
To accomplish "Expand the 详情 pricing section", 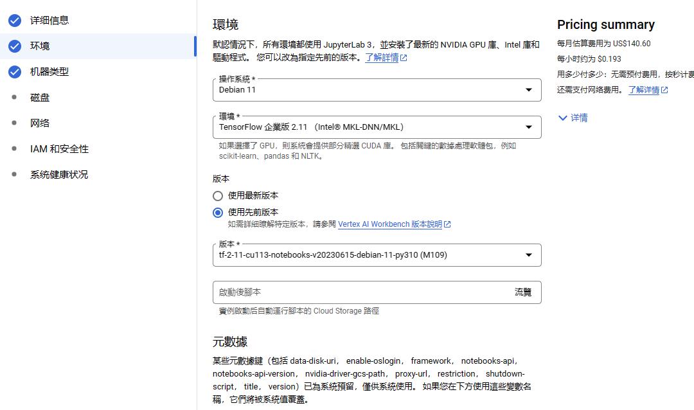I will pyautogui.click(x=573, y=118).
